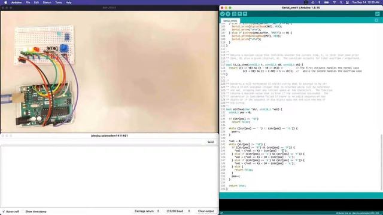Click the camera video view of the breadboard
The width and height of the screenshot is (383, 215).
tap(109, 72)
